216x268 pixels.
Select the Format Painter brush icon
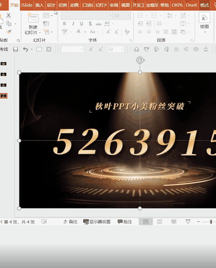coord(9,32)
